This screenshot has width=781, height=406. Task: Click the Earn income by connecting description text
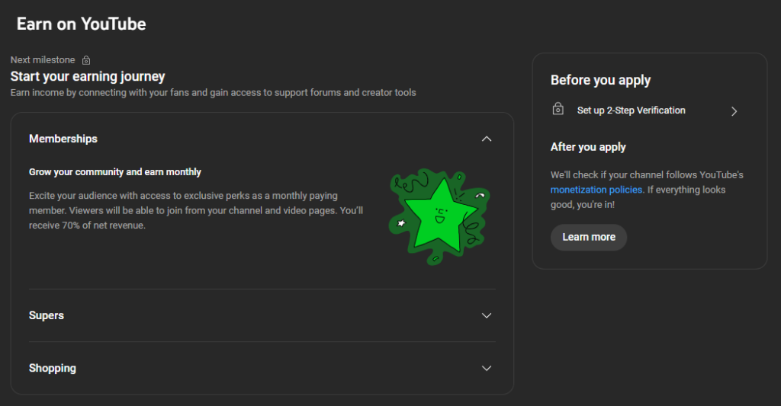(x=214, y=92)
